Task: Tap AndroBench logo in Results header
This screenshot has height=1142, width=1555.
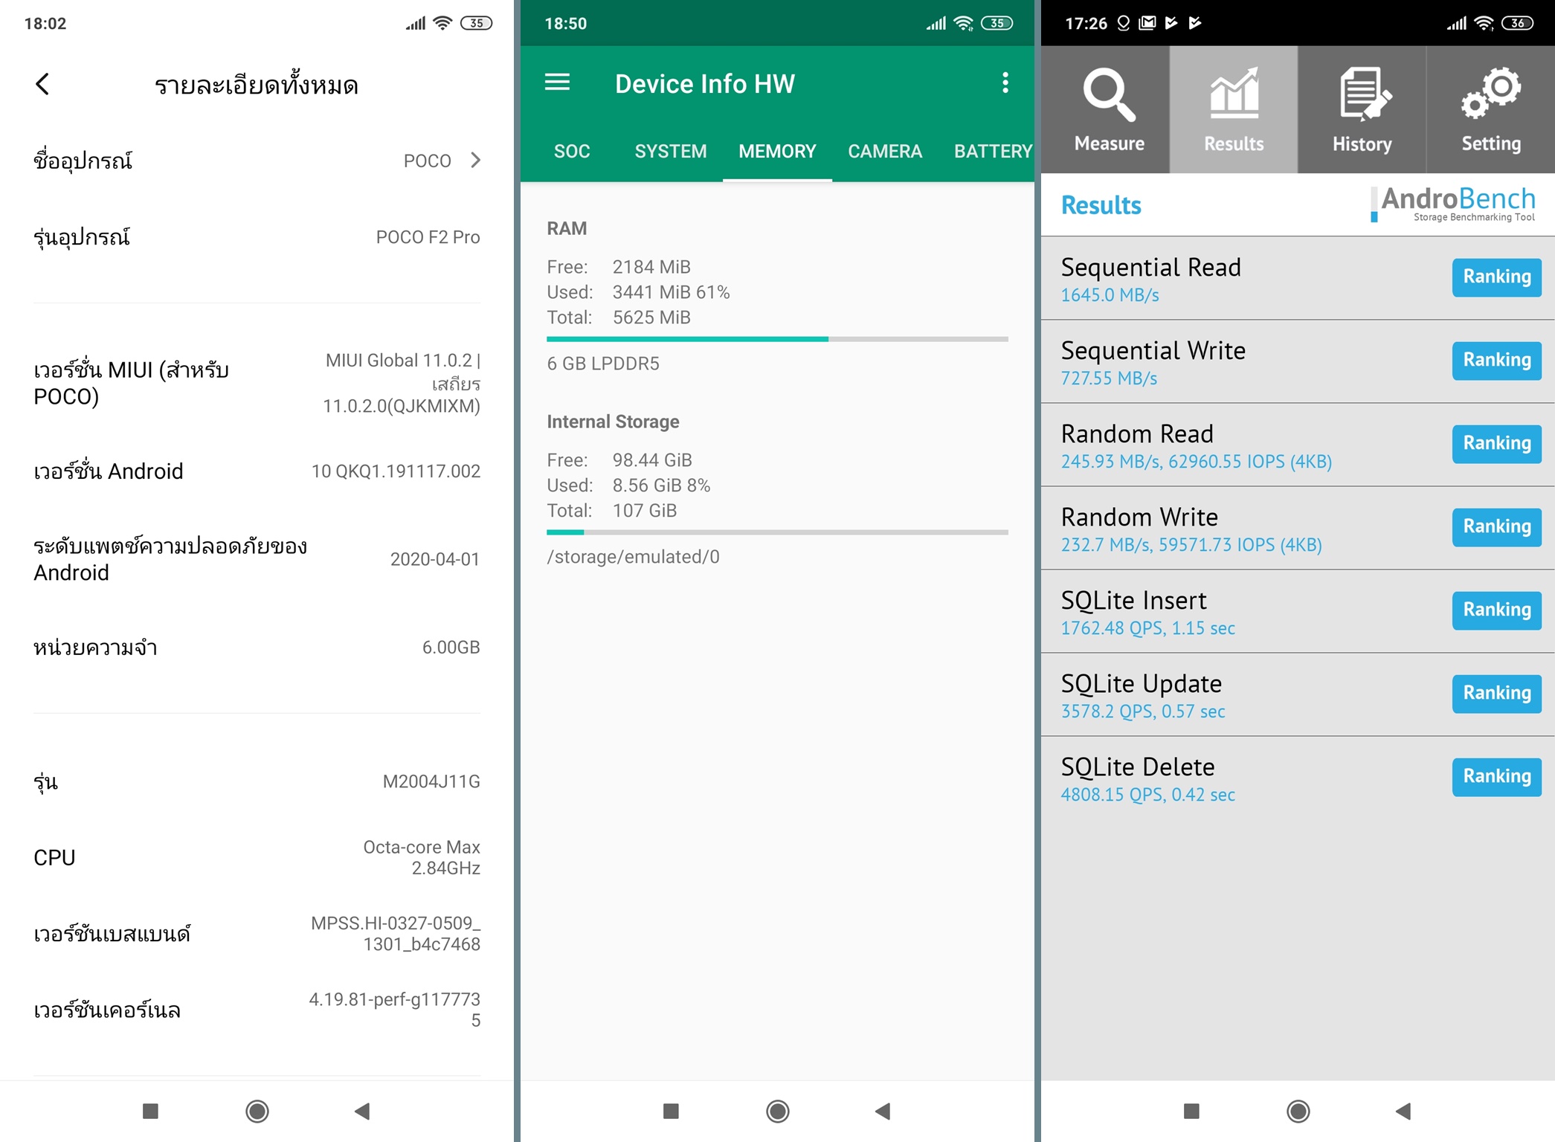Action: click(1453, 204)
